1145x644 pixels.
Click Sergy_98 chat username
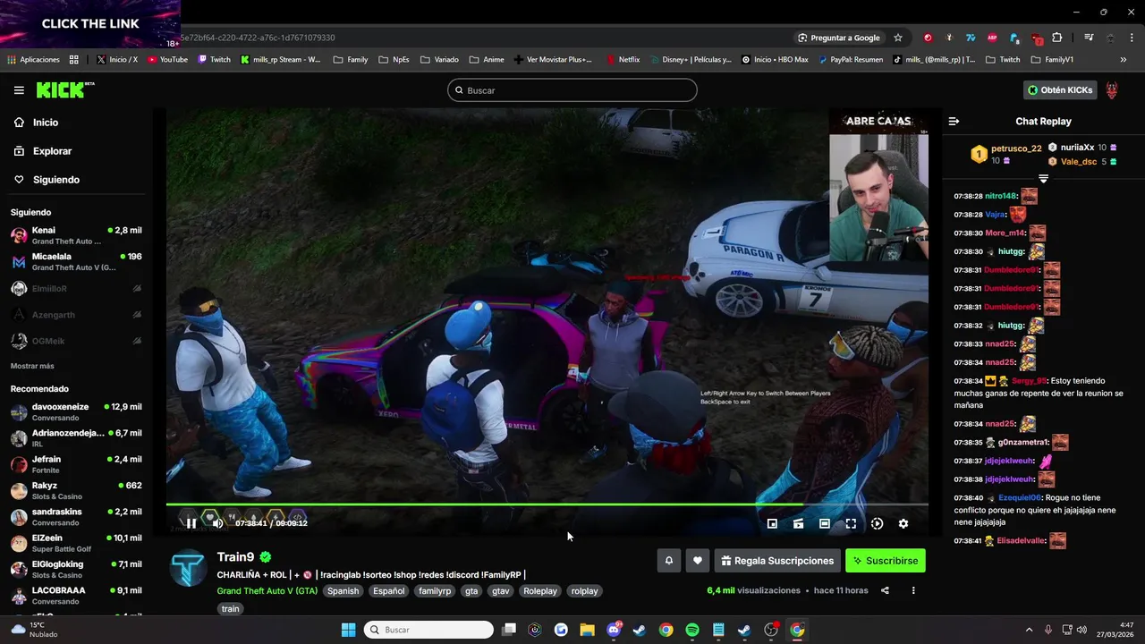click(x=1030, y=381)
